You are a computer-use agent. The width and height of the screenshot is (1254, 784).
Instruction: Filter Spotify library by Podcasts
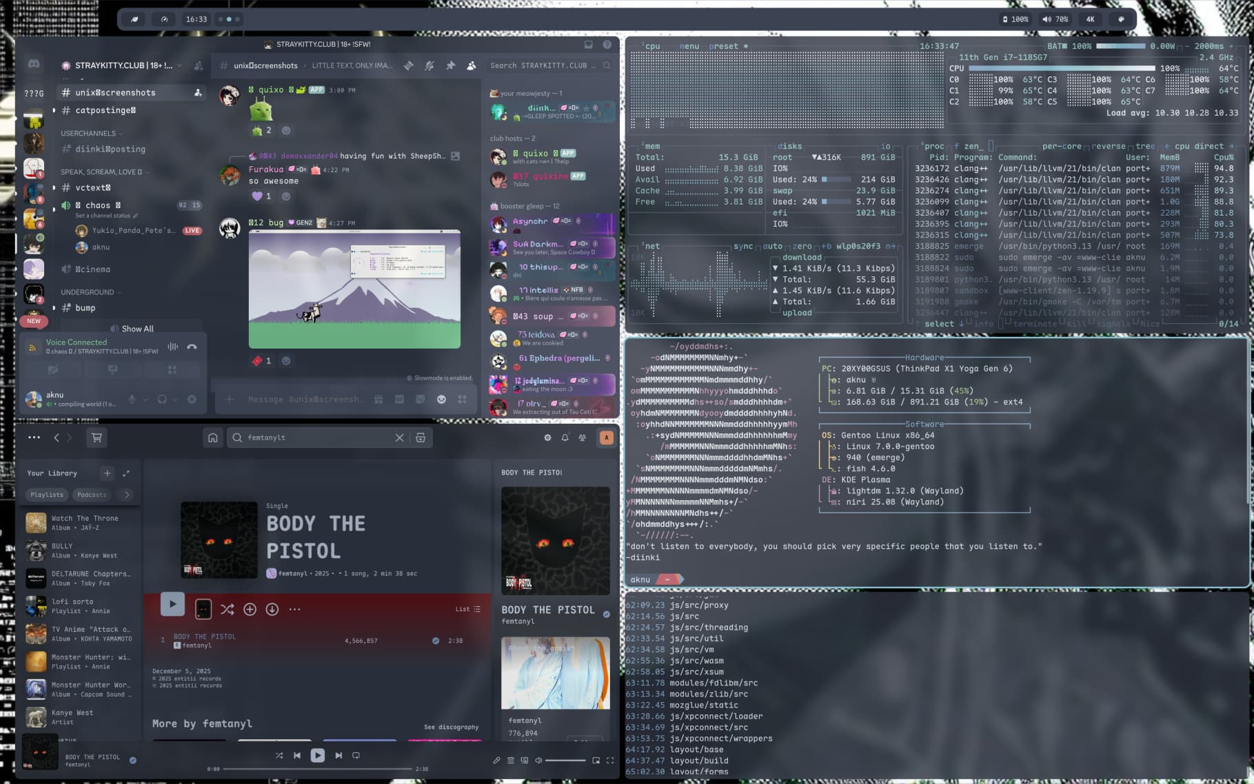pos(92,494)
